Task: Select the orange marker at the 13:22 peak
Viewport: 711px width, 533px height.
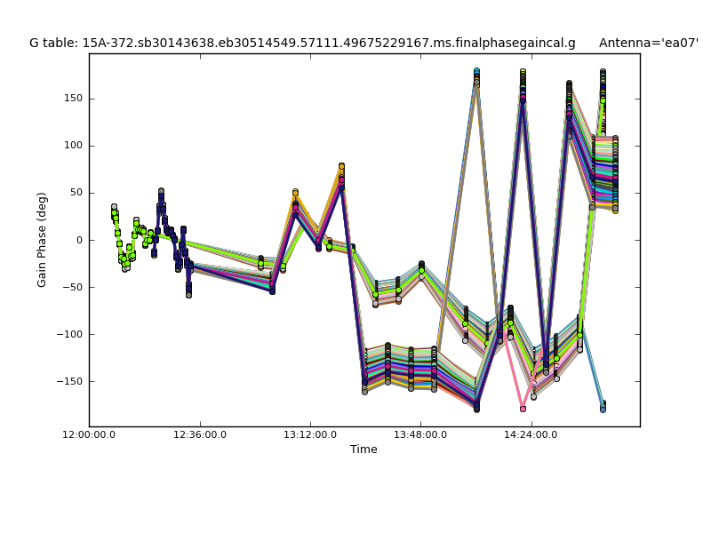Action: [x=341, y=166]
